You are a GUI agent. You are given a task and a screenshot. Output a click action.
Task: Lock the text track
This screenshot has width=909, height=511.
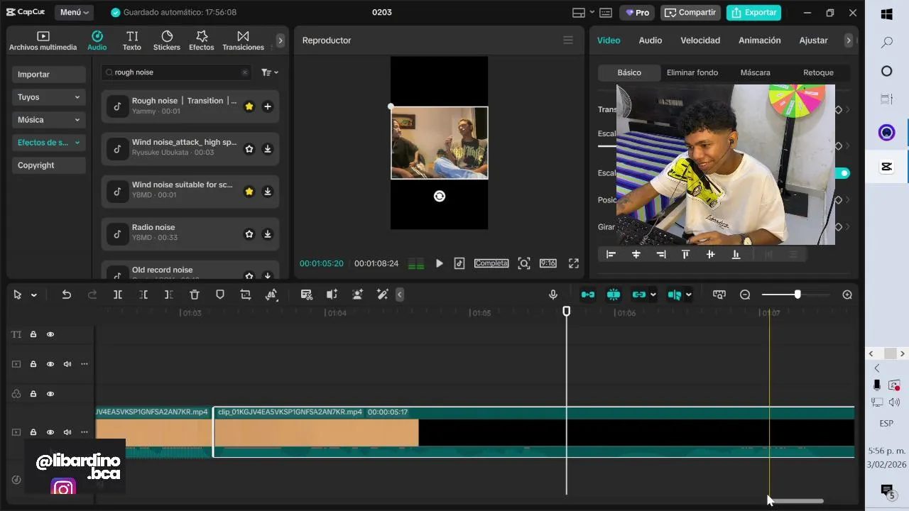click(x=33, y=334)
